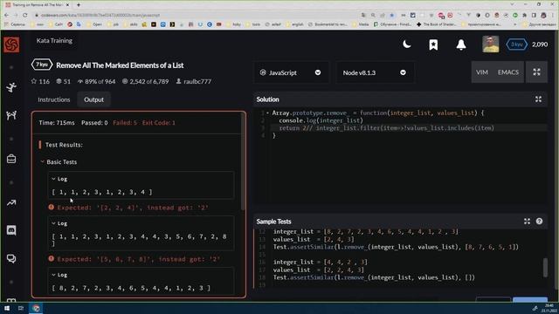The width and height of the screenshot is (559, 314).
Task: Expand the Solution panel to fullscreen
Action: pos(538,99)
